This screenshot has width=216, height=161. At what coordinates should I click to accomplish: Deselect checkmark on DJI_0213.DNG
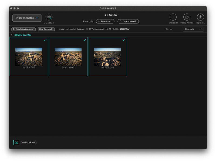(85, 40)
